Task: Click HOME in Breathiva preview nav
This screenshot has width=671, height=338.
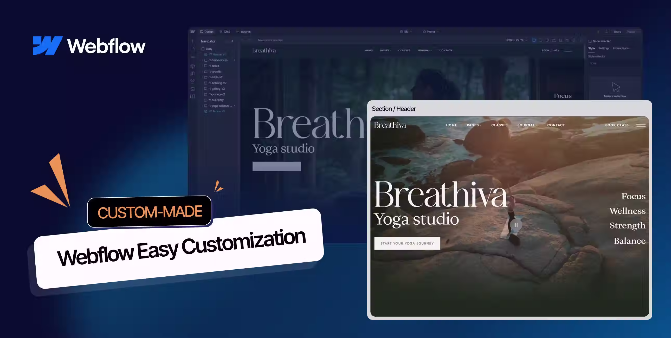Action: pyautogui.click(x=451, y=125)
